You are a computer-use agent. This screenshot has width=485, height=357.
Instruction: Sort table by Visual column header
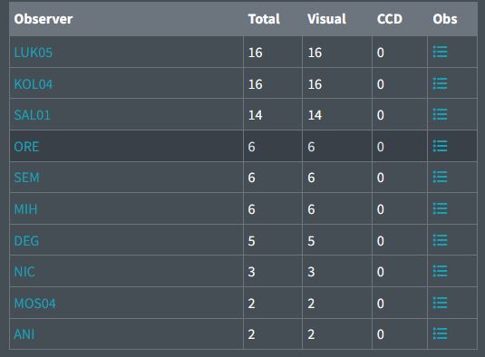click(x=326, y=19)
